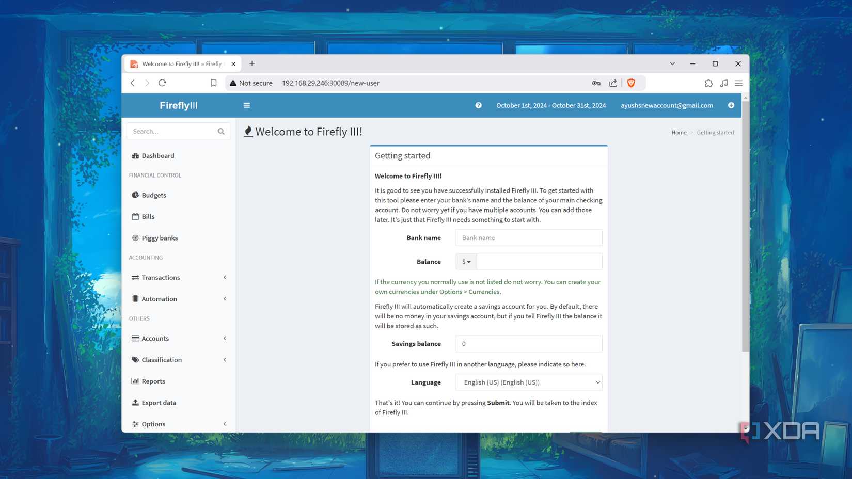Click inside the Bank name field
852x479 pixels.
coord(528,237)
